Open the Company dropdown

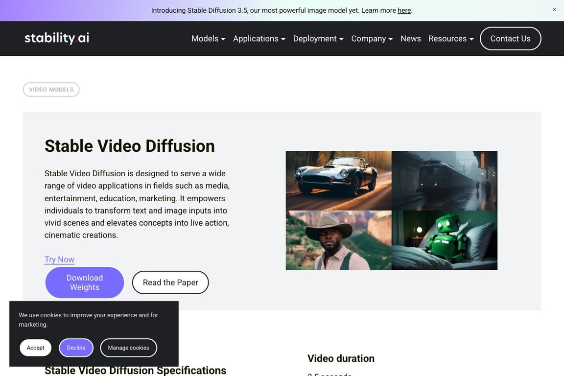click(x=372, y=39)
